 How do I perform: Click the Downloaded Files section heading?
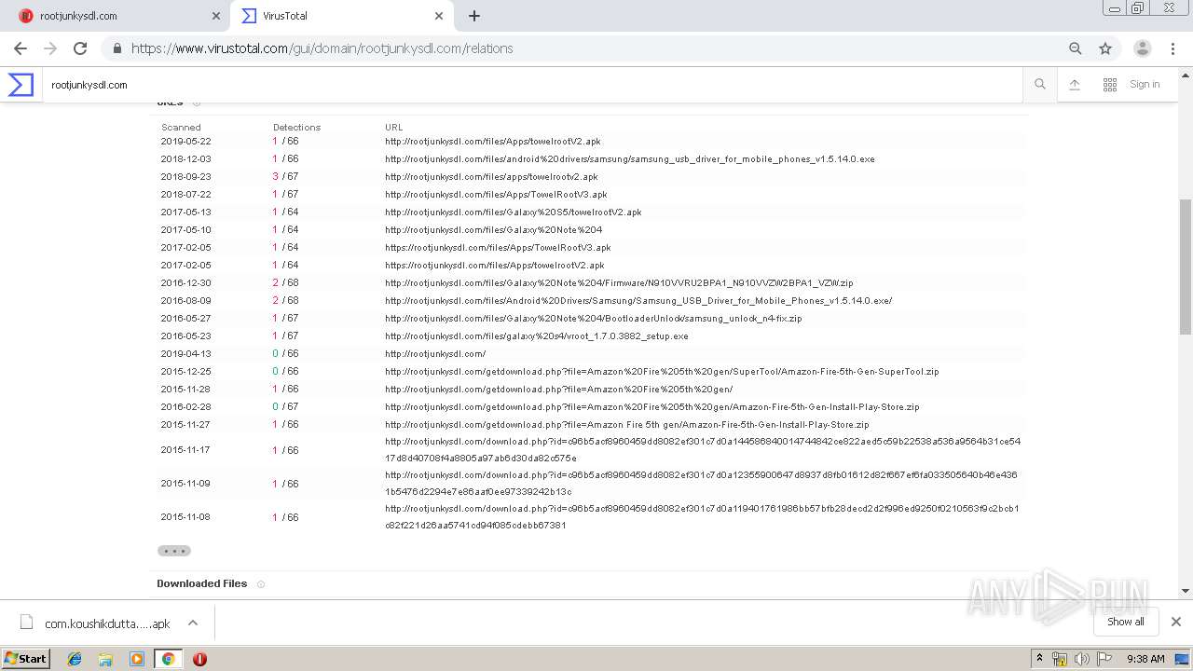pos(202,584)
